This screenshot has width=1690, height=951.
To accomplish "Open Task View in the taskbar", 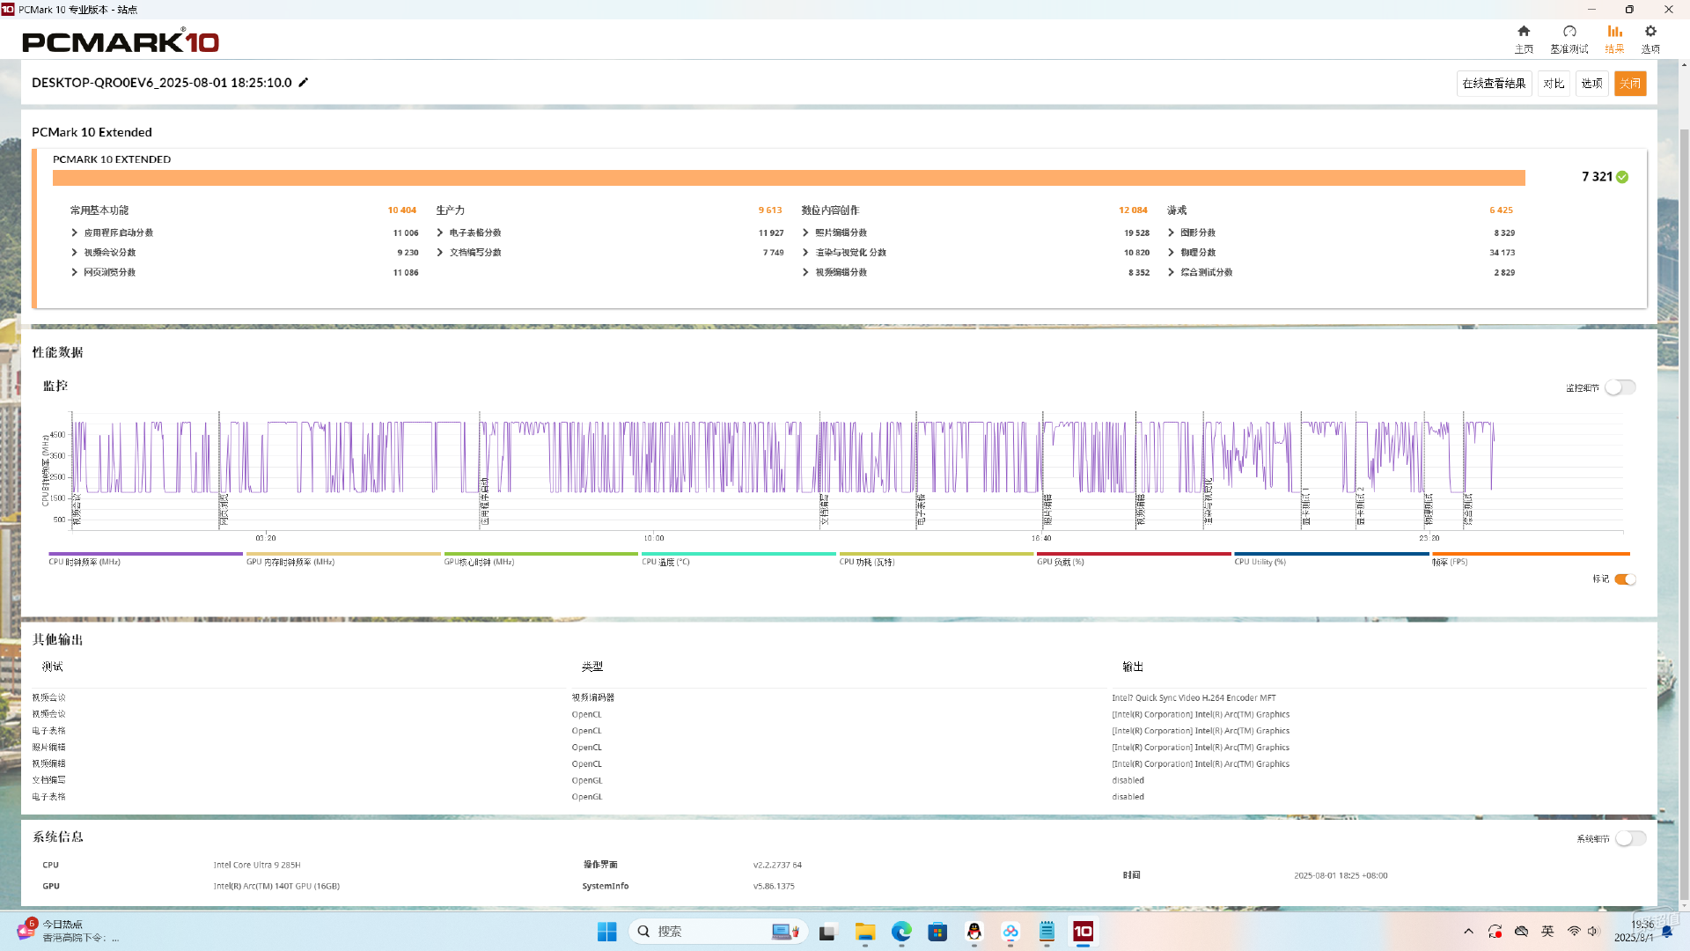I will pos(827,932).
